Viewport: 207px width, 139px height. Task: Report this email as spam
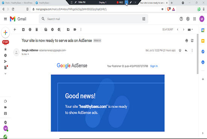(x=30, y=30)
